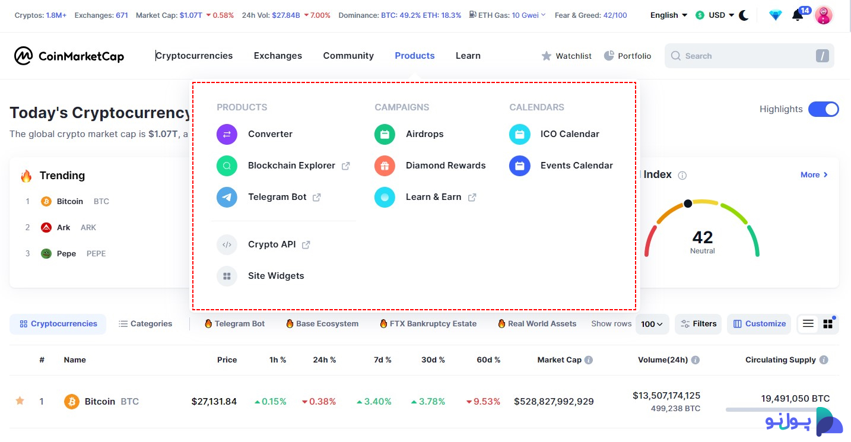
Task: Open the Show rows 100 dropdown
Action: tap(652, 324)
